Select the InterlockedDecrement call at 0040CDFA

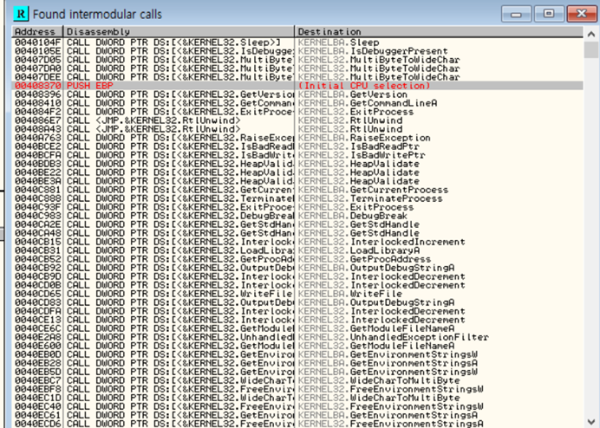click(x=297, y=311)
